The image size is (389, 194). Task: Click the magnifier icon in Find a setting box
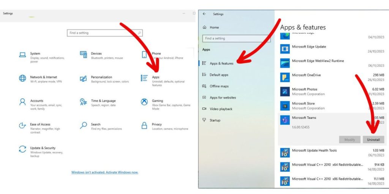[139, 33]
